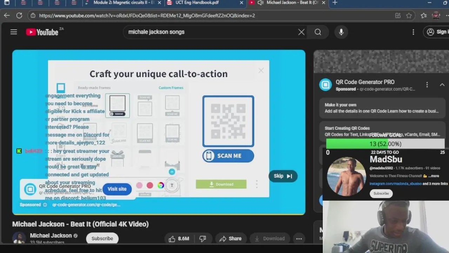Open MadSbu Instagram link
This screenshot has height=253, width=449.
[395, 184]
